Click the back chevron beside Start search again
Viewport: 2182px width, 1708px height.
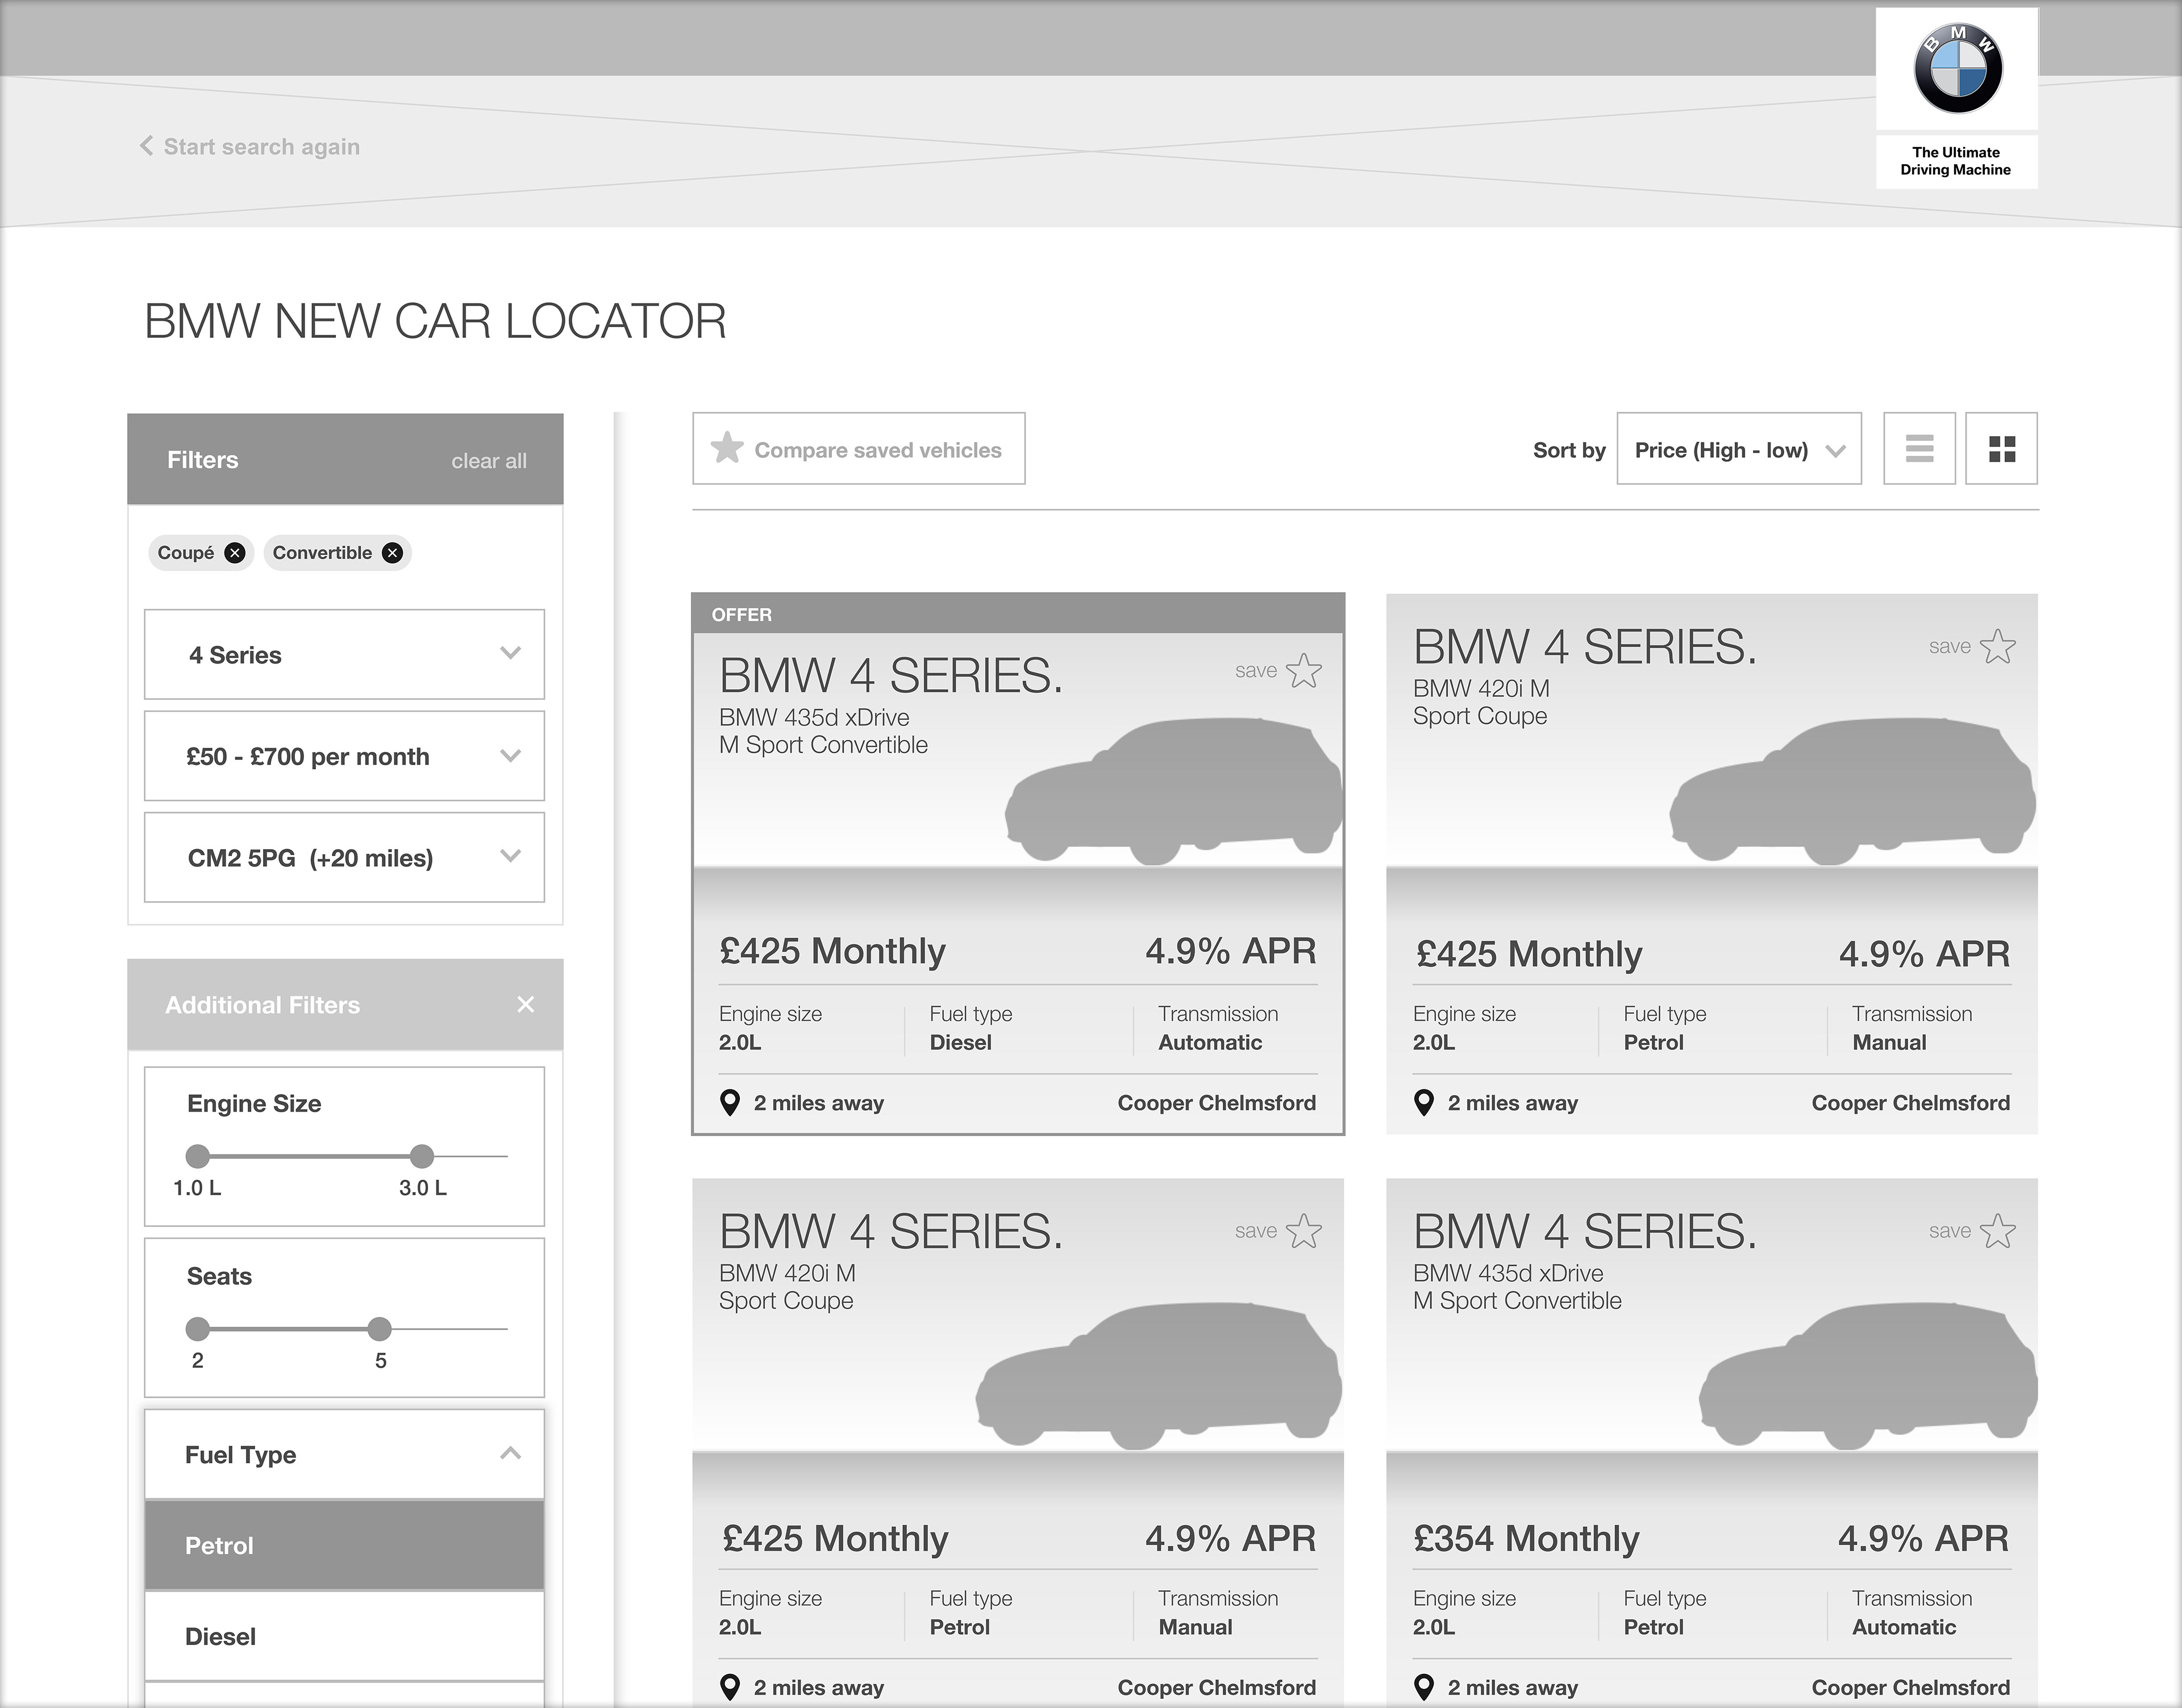pyautogui.click(x=146, y=146)
